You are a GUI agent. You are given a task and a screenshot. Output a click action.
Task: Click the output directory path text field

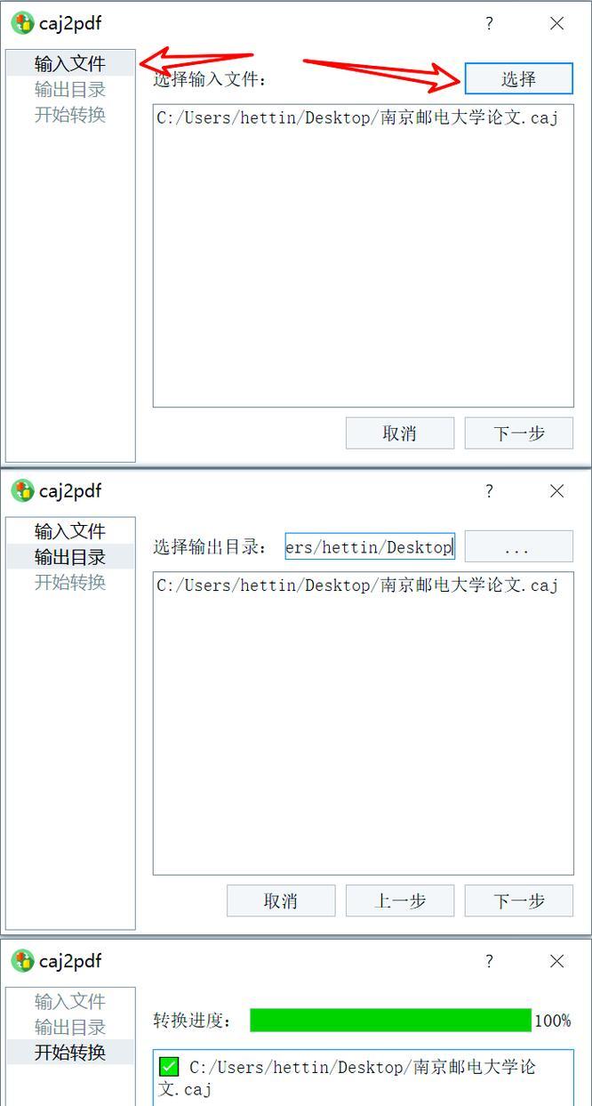point(370,546)
